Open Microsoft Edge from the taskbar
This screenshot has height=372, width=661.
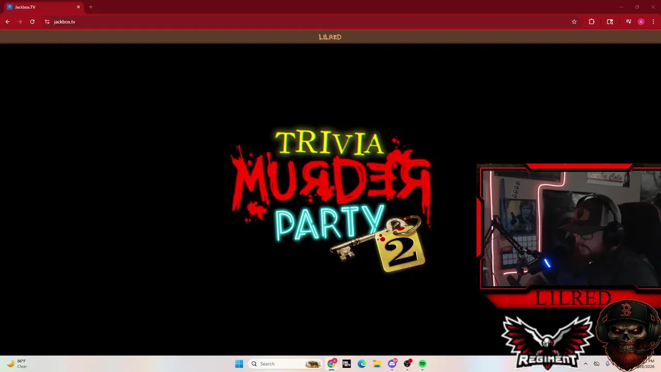coord(361,364)
